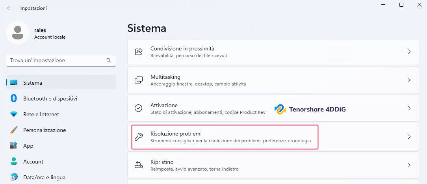Click the Data/ora e lingua globe icon
The width and height of the screenshot is (427, 184).
coord(14,177)
